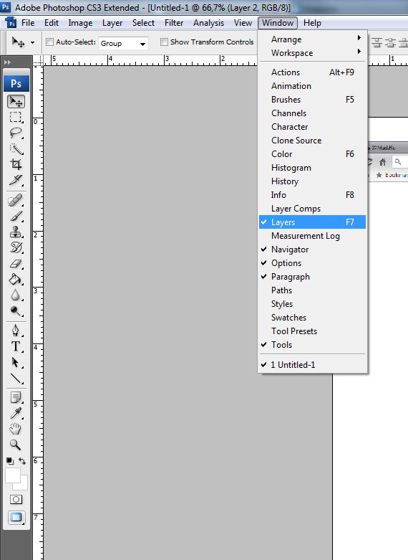Image resolution: width=408 pixels, height=560 pixels.
Task: Select the Lasso tool
Action: pyautogui.click(x=16, y=133)
